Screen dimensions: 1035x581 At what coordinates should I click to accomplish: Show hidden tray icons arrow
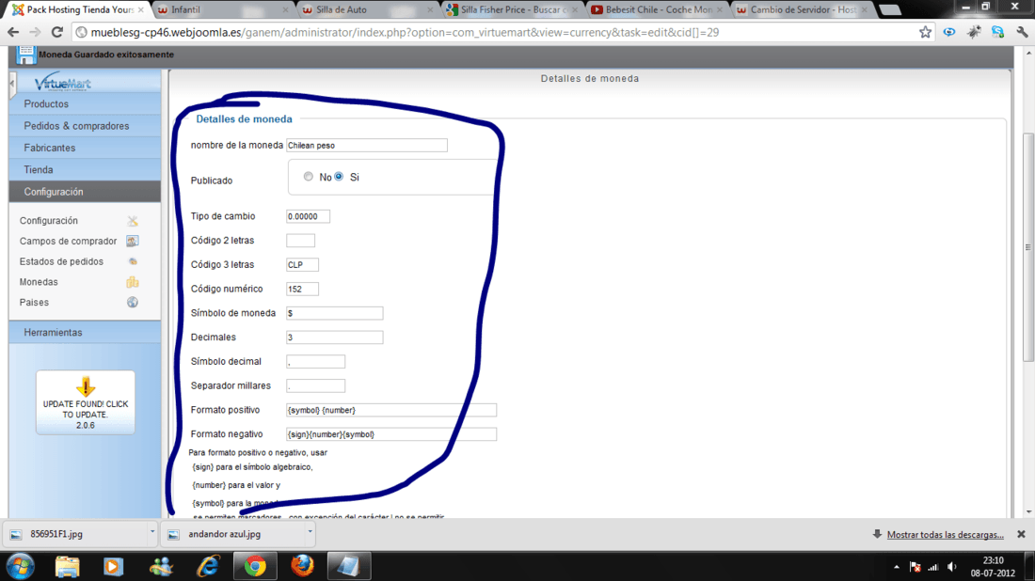(897, 567)
